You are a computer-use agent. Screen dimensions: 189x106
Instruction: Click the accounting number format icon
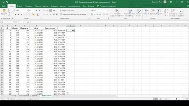[x=92, y=14]
